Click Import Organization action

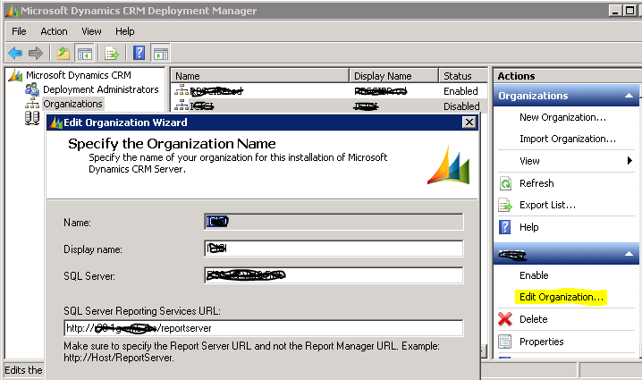567,139
